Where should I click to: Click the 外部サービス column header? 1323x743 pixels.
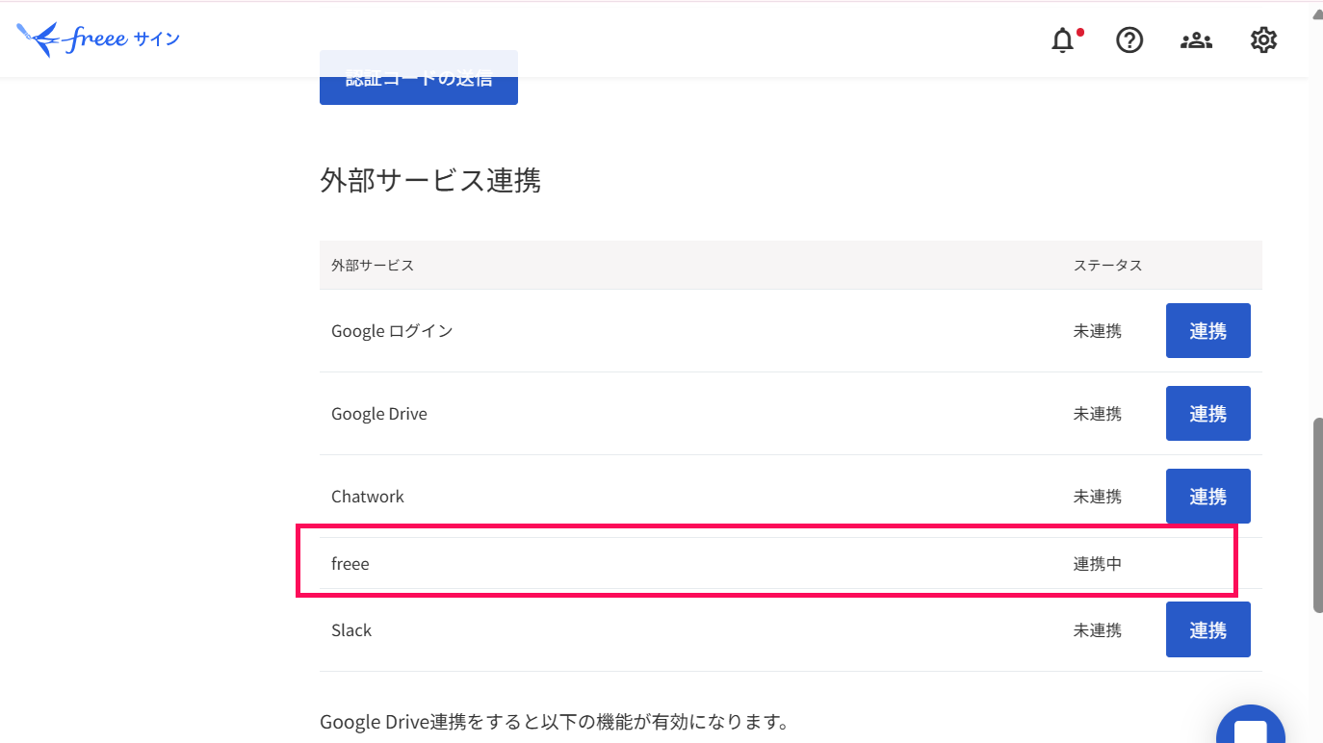coord(373,265)
